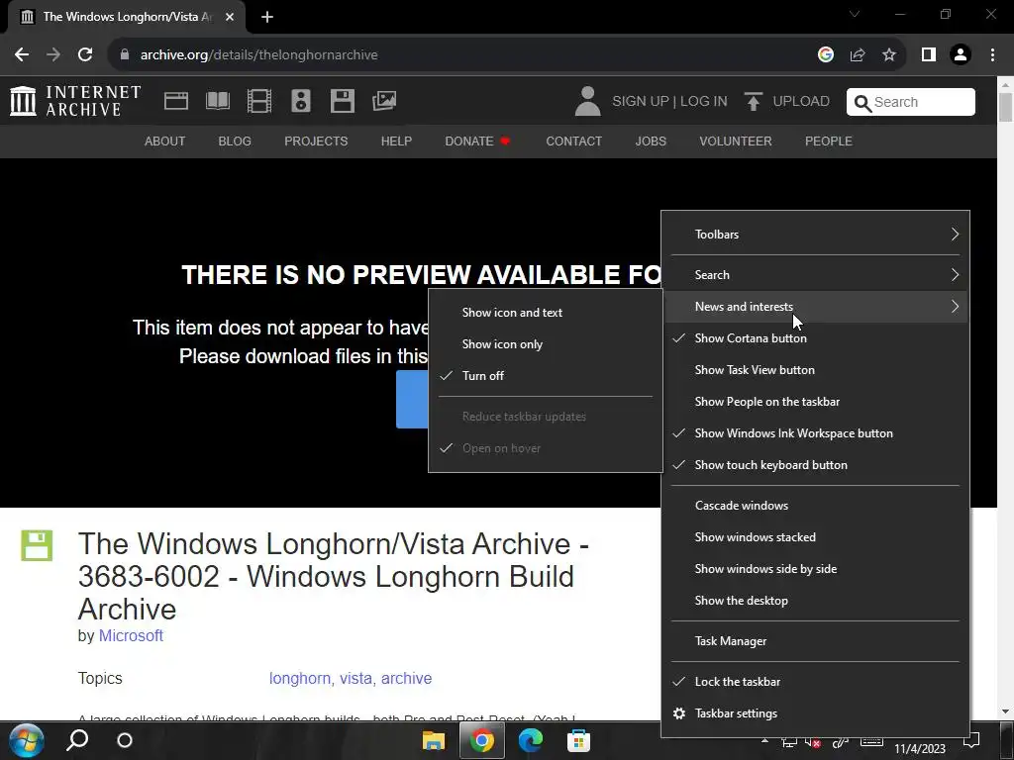Close the Windows Longhorn/Vista Archive tab
Viewport: 1014px width, 760px height.
(x=230, y=17)
